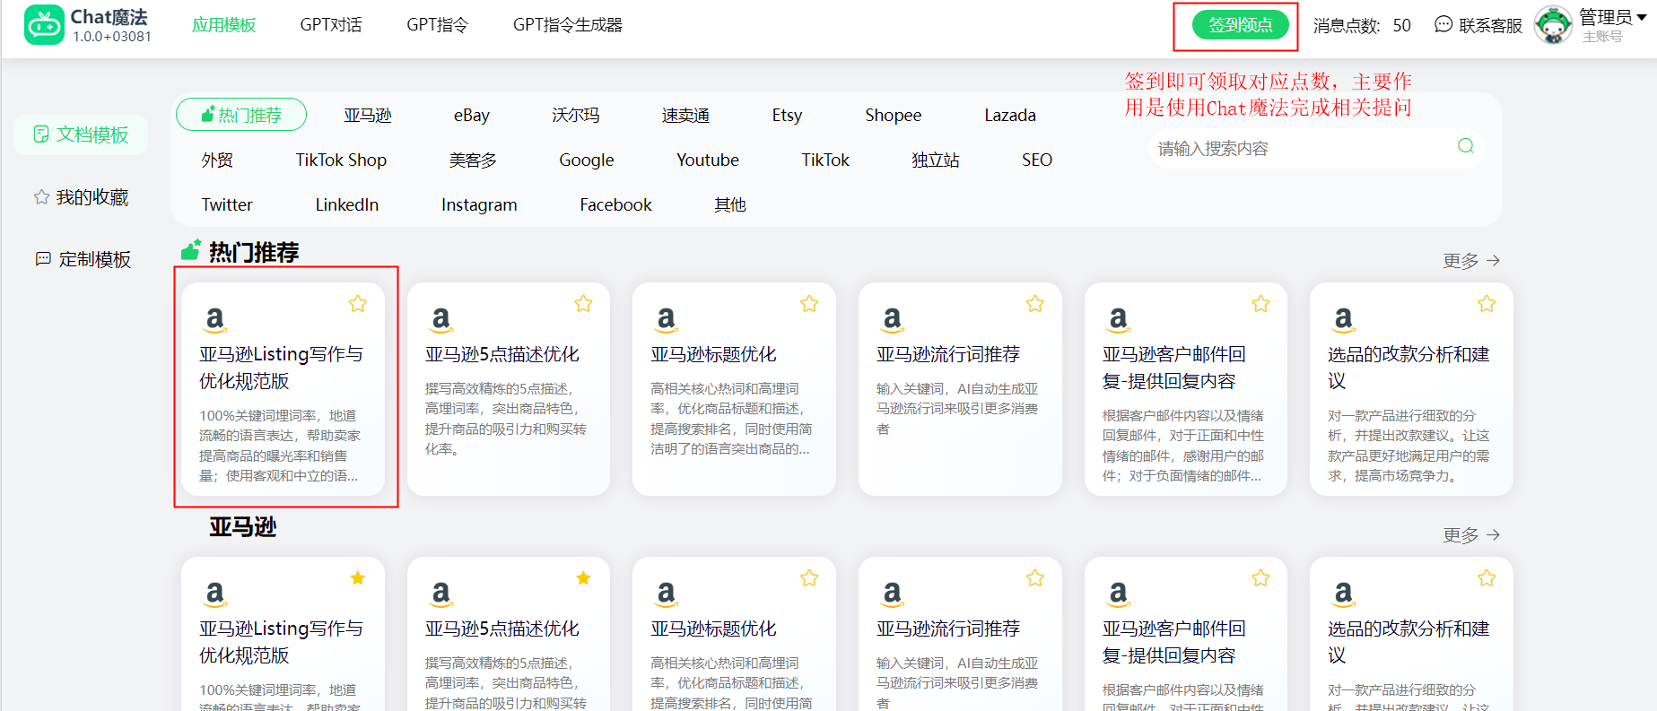
Task: Click Amazon icon on 热门推荐 流行词推荐 card
Action: (892, 319)
